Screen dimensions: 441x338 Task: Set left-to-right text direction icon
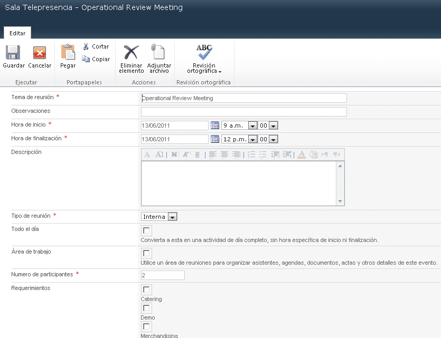(325, 154)
